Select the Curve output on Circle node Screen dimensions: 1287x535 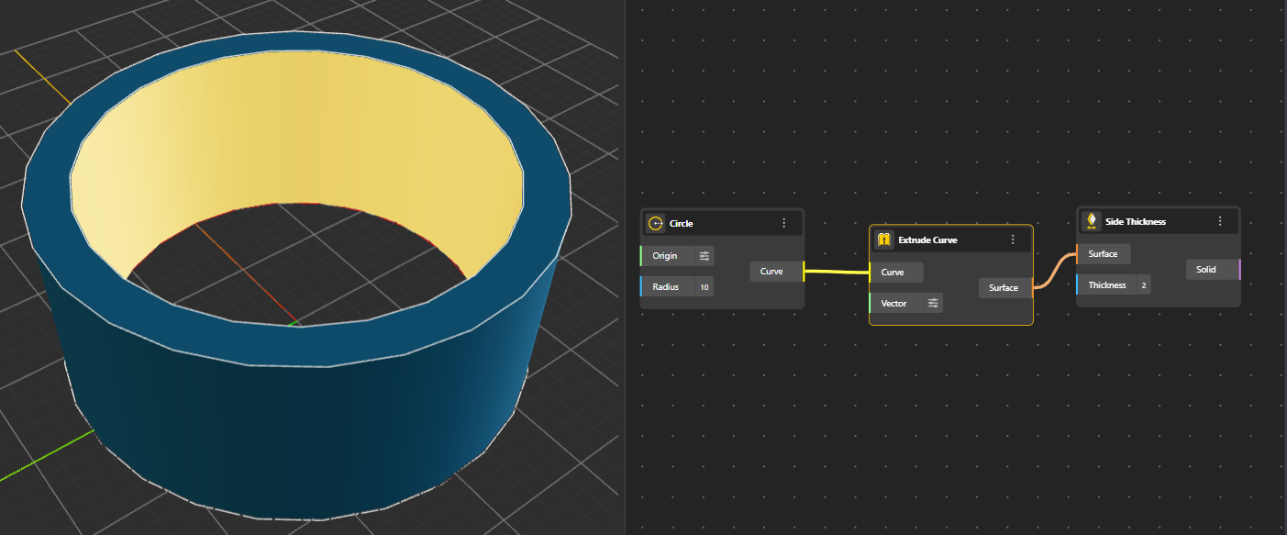(771, 272)
